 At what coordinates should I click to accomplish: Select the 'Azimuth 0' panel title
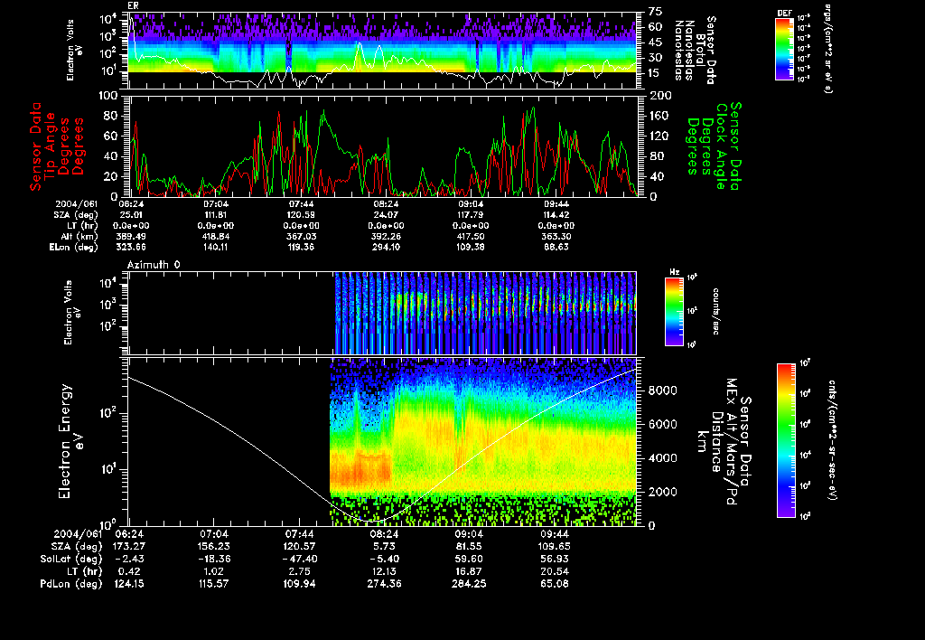154,265
